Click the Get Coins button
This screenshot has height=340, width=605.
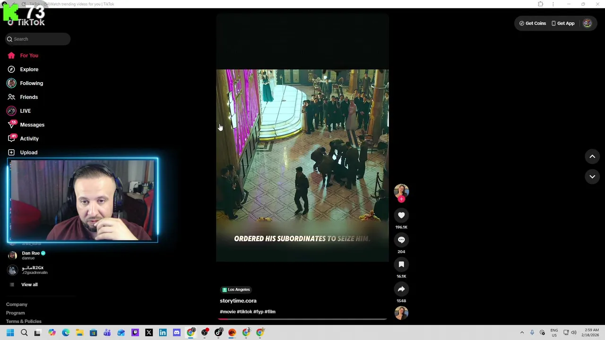532,23
